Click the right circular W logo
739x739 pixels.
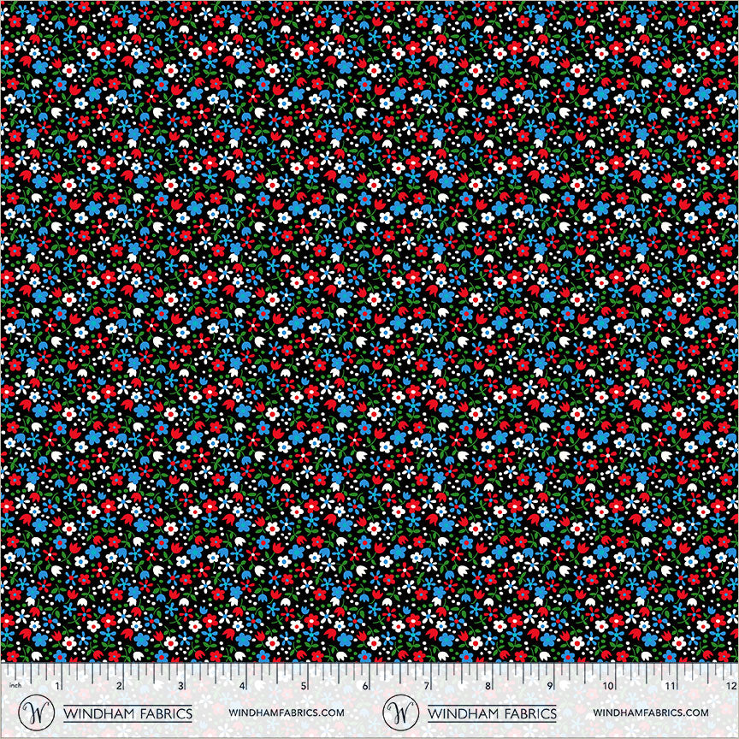(401, 712)
